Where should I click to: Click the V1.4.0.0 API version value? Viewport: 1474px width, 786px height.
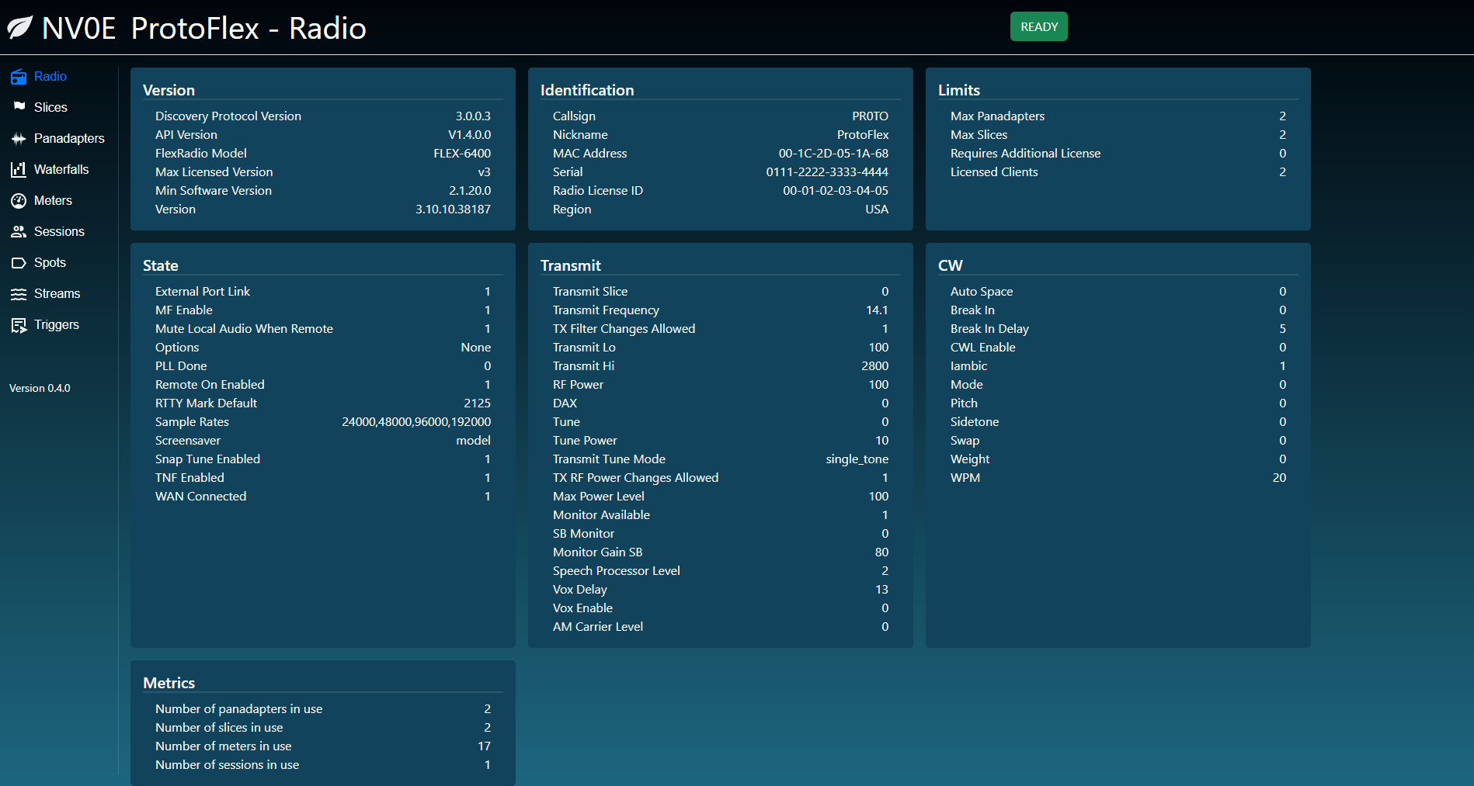tap(470, 135)
